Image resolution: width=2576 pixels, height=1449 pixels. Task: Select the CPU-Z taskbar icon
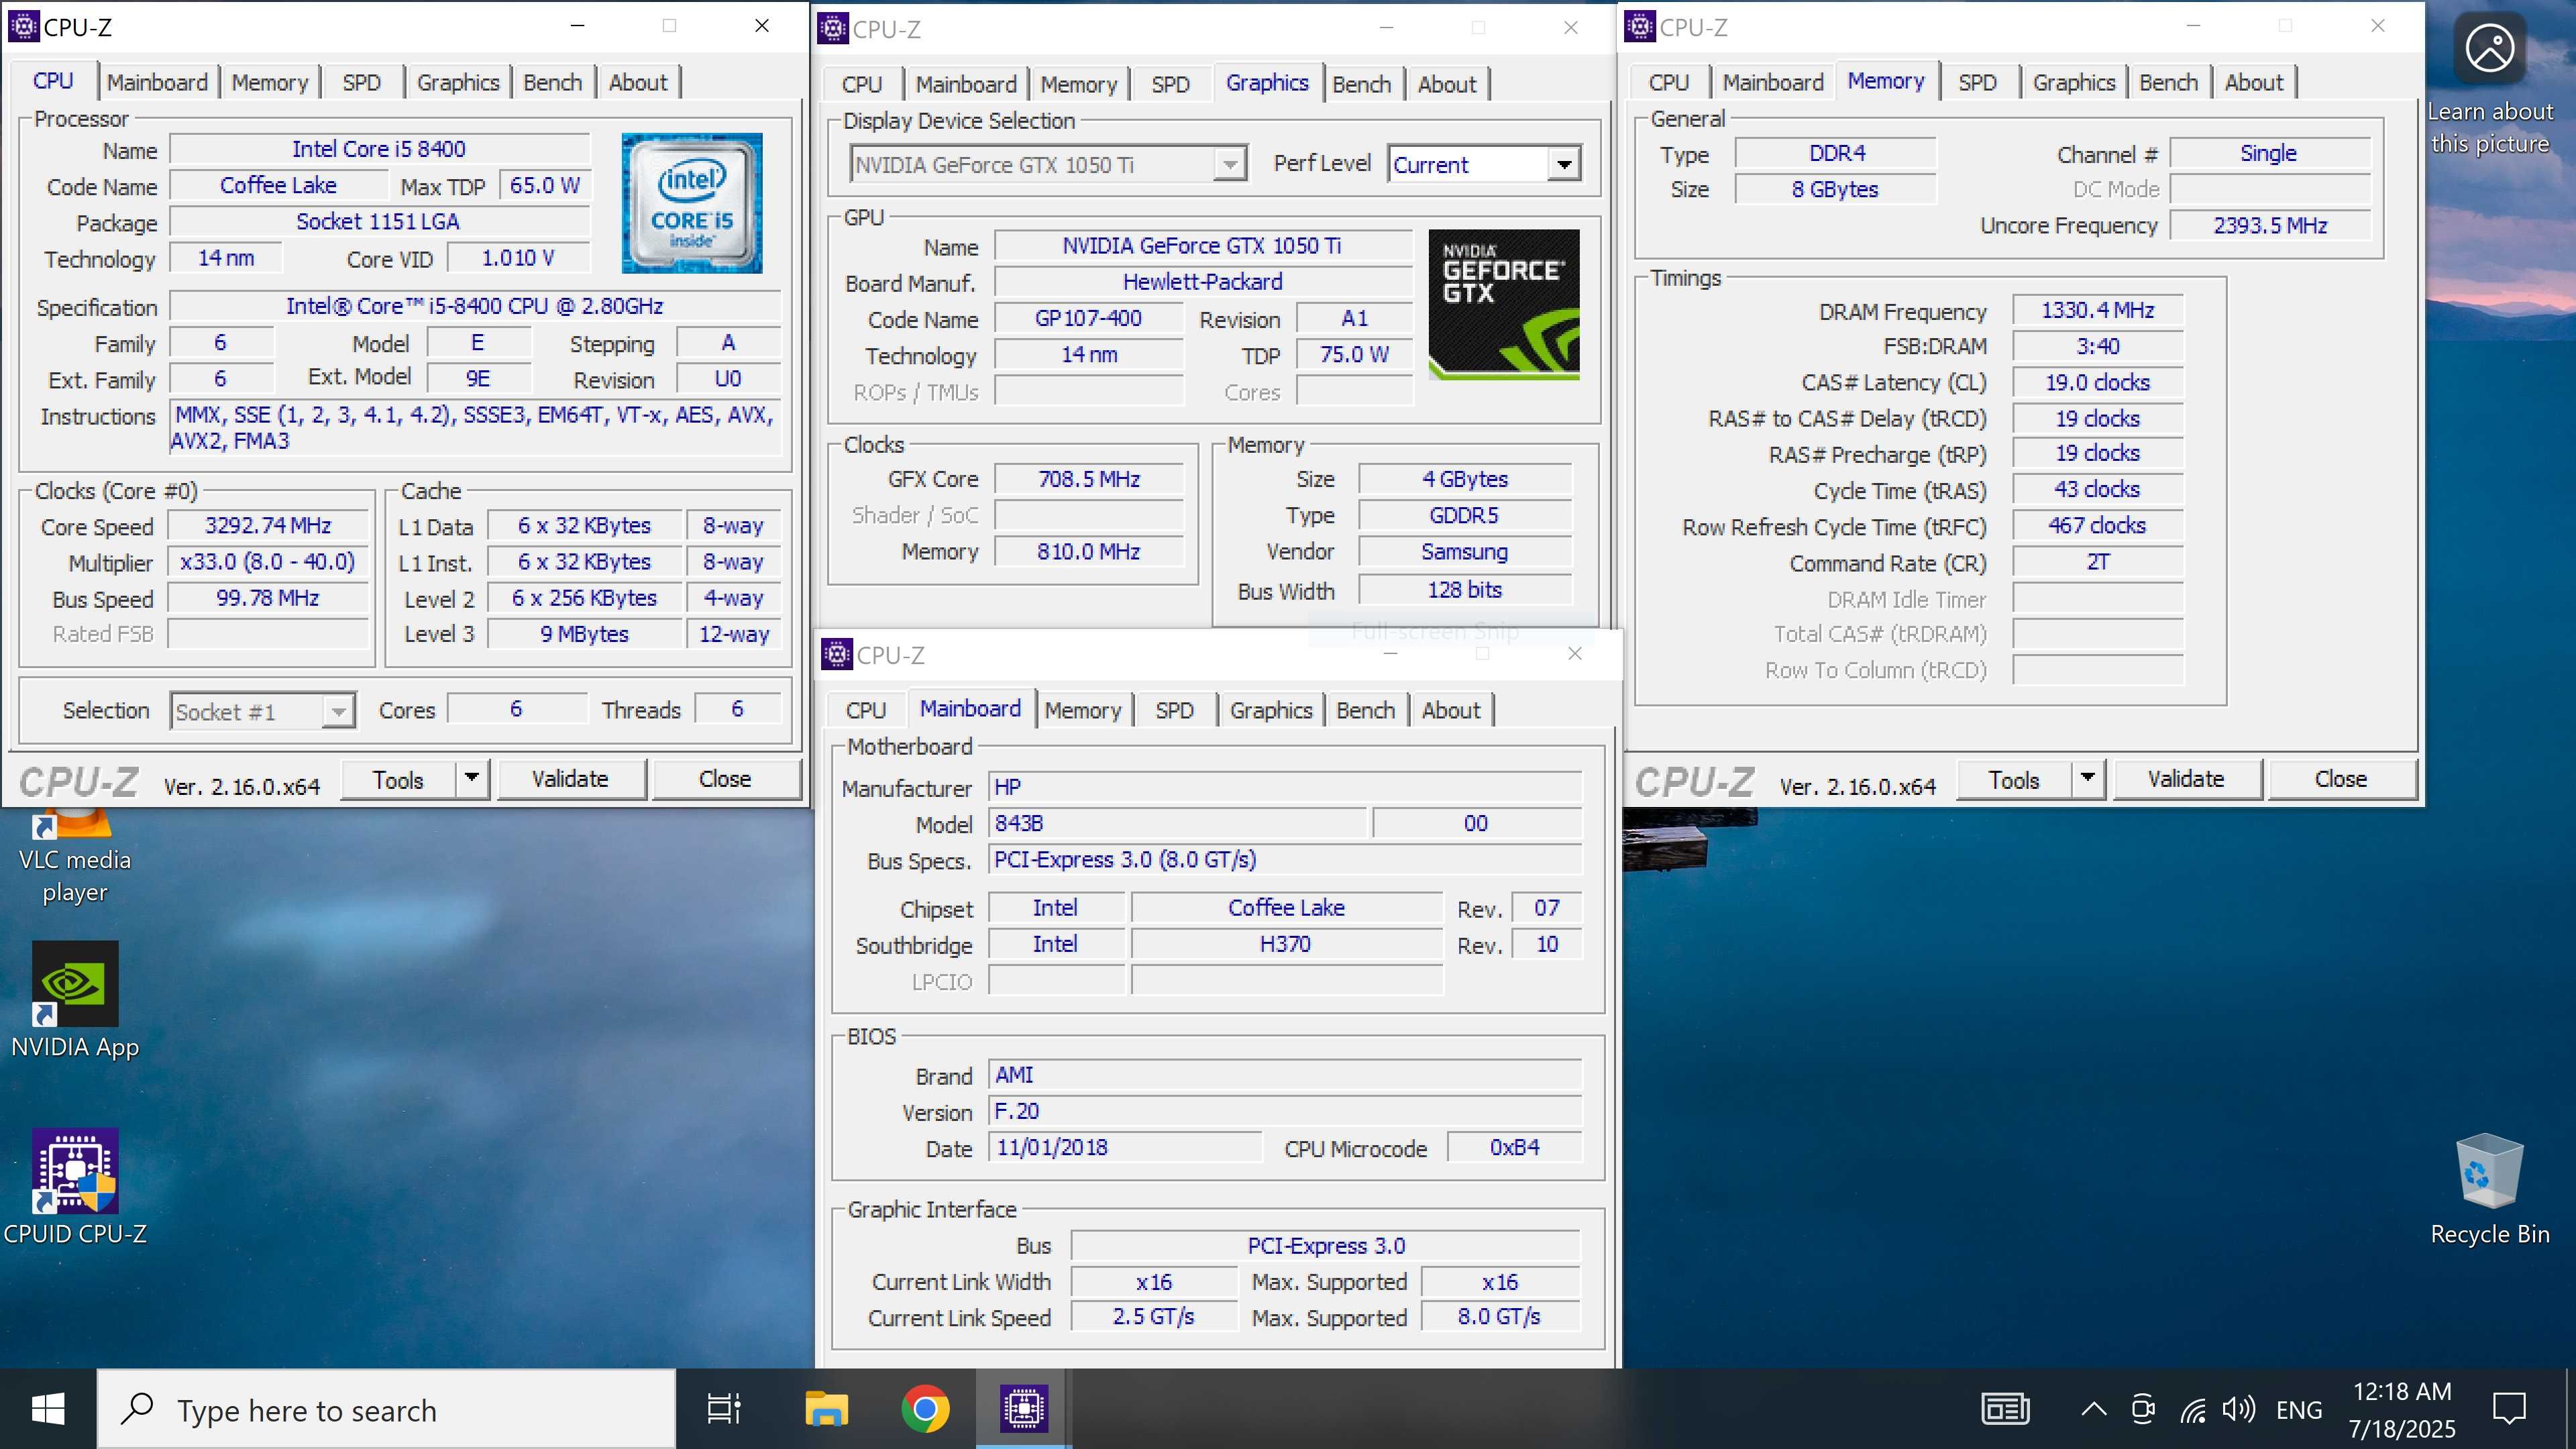(1023, 1409)
